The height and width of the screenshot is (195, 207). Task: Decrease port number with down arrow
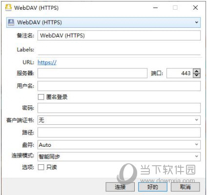(x=197, y=76)
